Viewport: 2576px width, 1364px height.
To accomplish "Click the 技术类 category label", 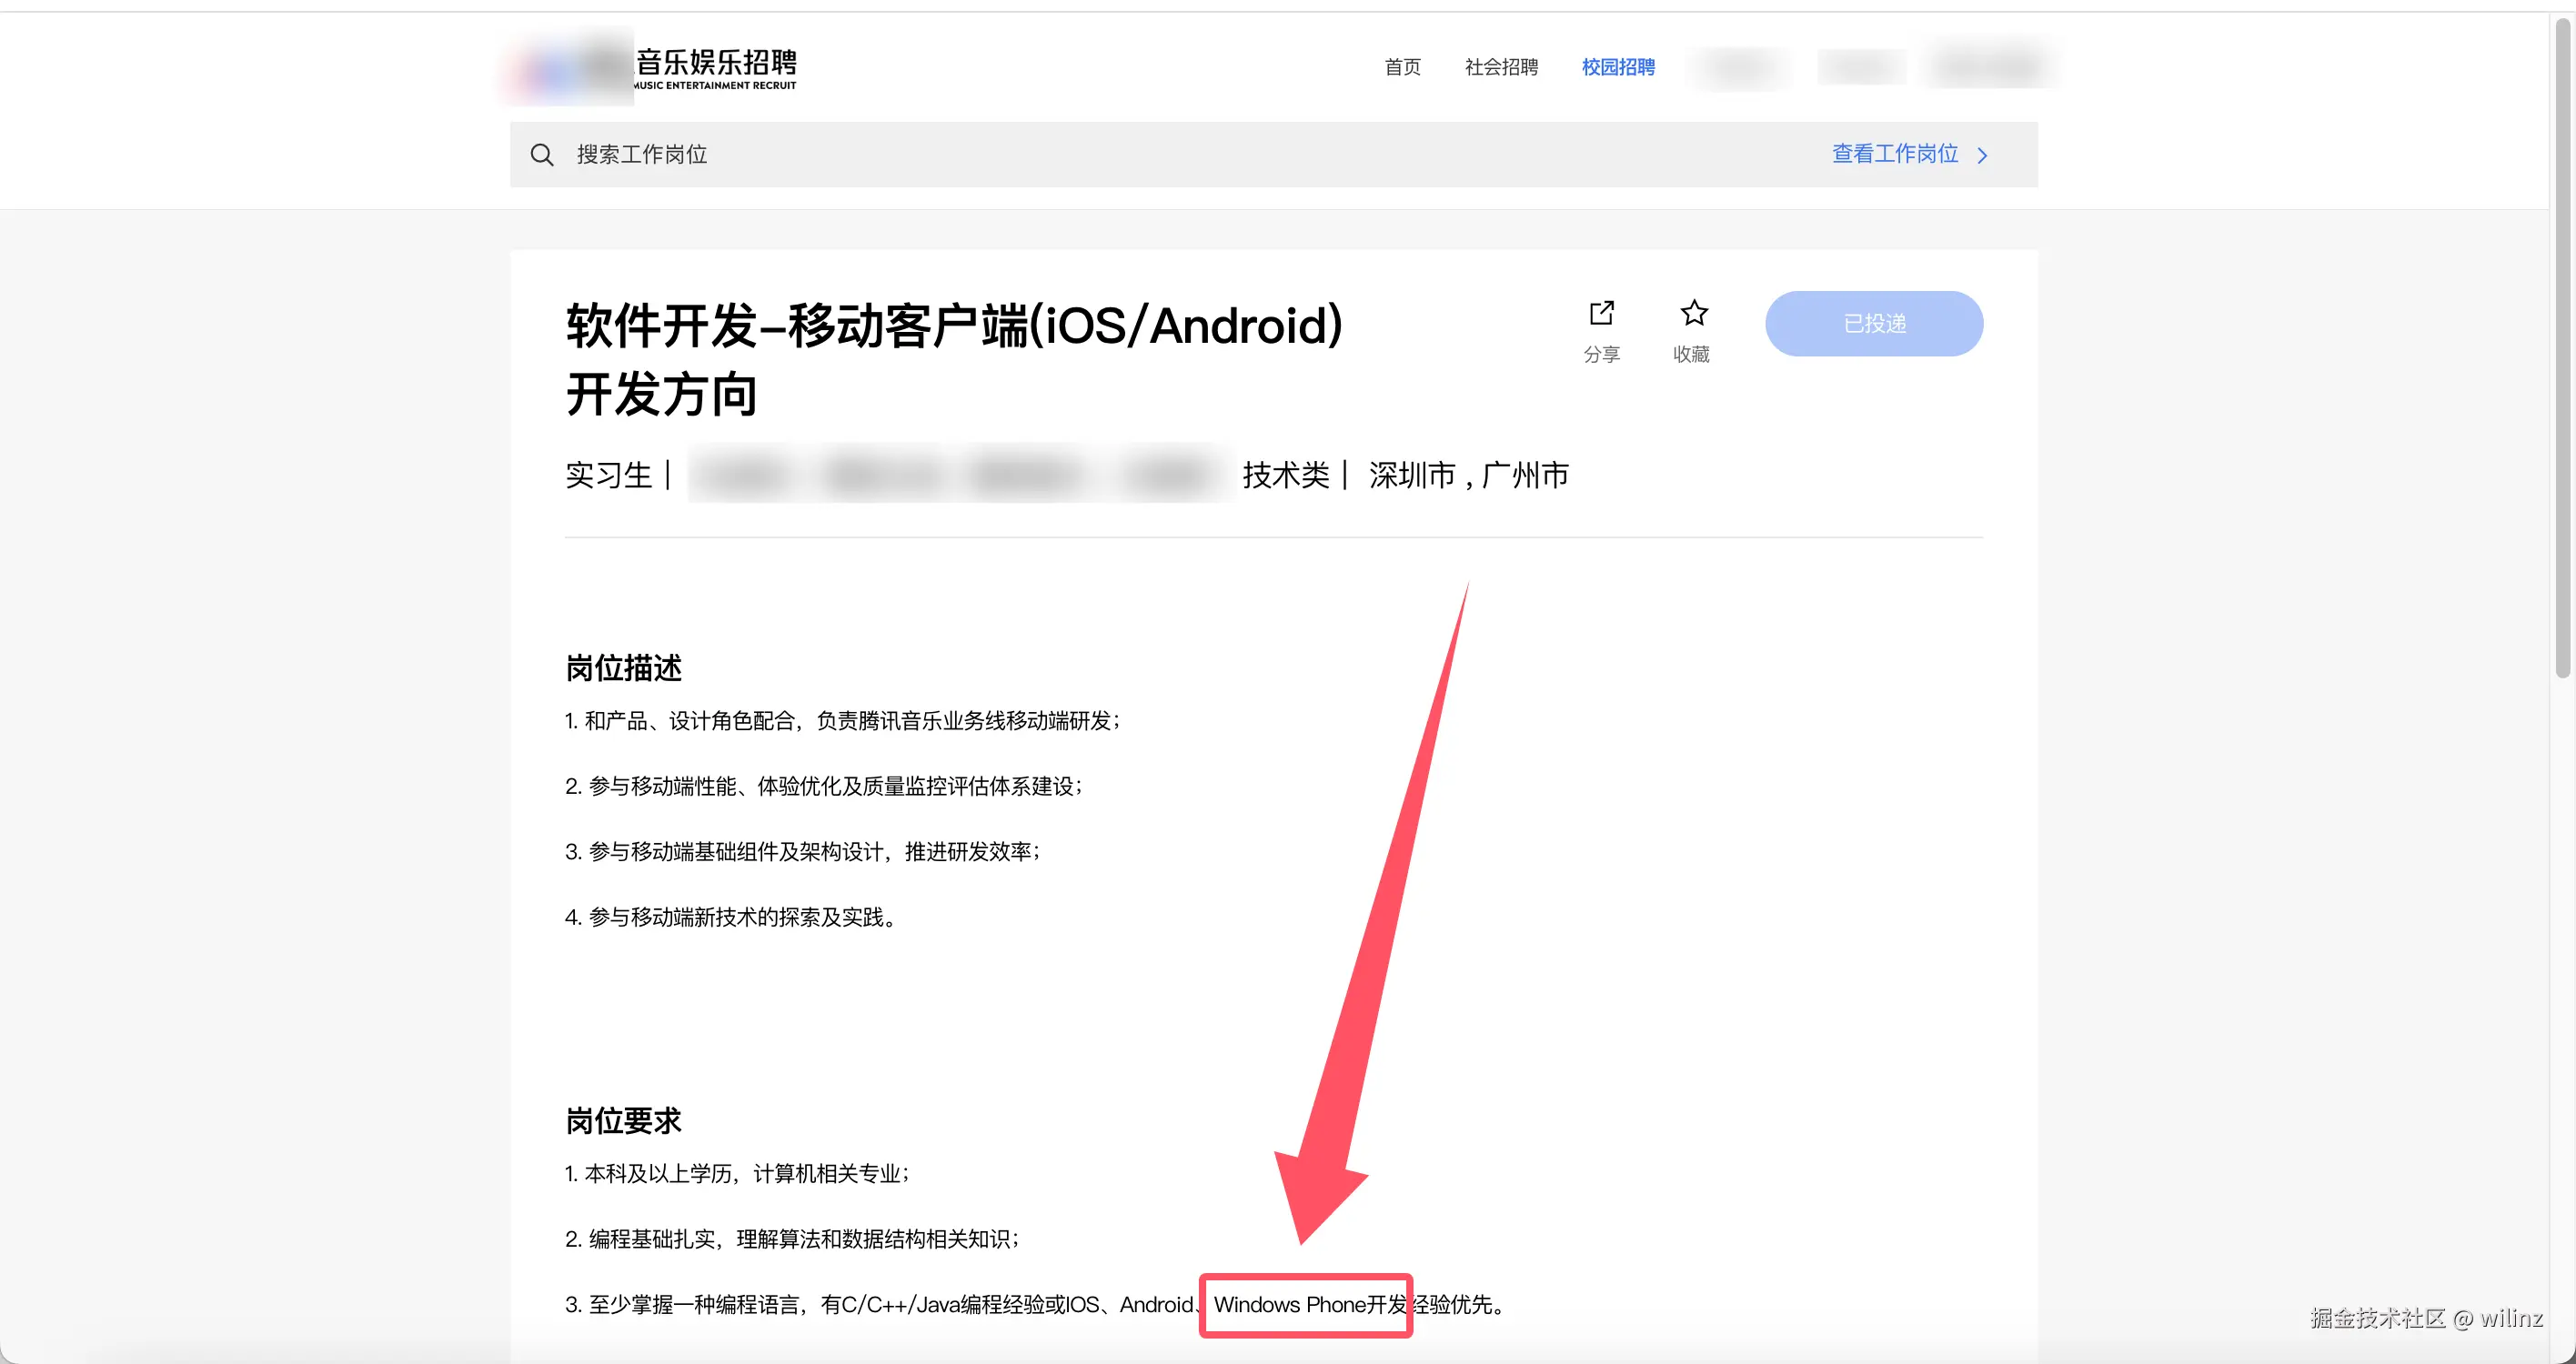I will point(1285,475).
